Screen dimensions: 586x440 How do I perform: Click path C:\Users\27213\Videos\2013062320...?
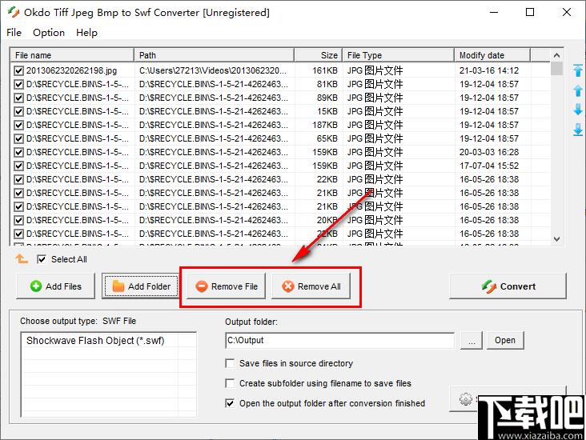tap(213, 70)
